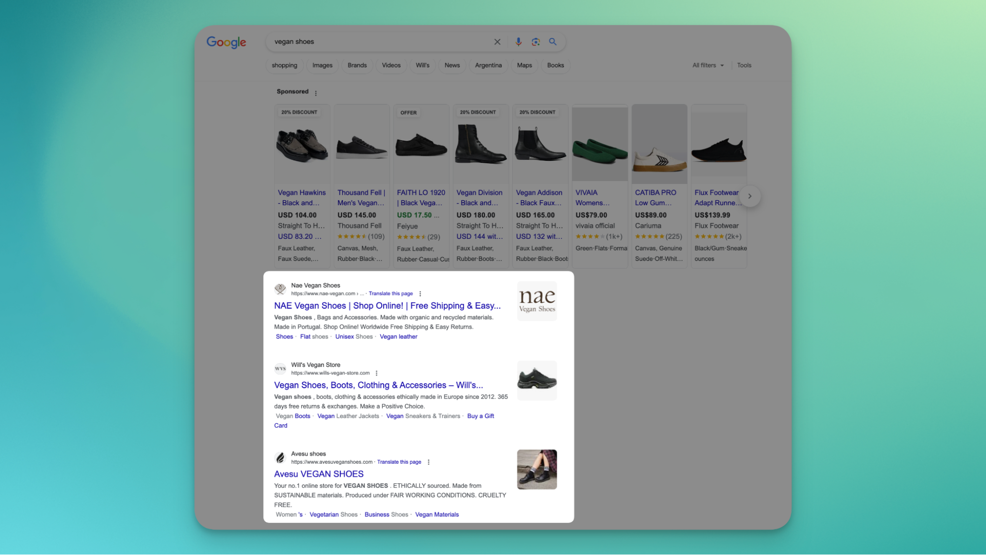
Task: Click the Will's Vegan Store favicon
Action: pos(280,369)
